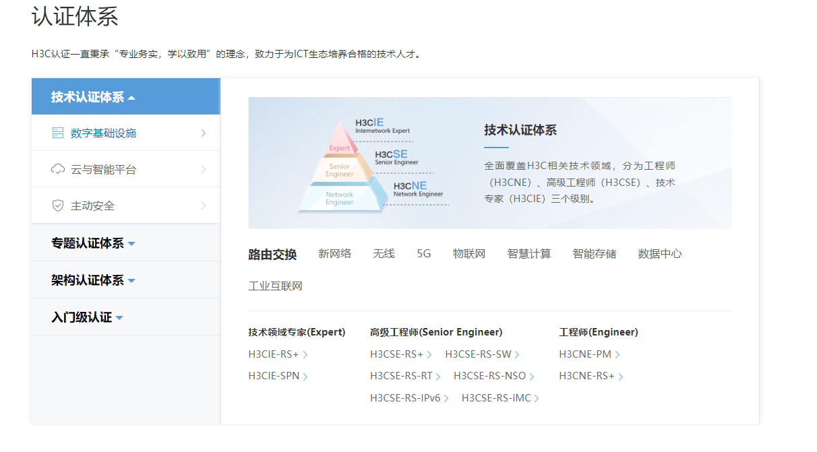This screenshot has height=452, width=817.
Task: Switch to the 工业互联网 tab
Action: [276, 286]
